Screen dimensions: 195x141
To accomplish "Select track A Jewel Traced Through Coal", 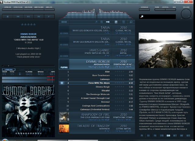I will 97,98.
